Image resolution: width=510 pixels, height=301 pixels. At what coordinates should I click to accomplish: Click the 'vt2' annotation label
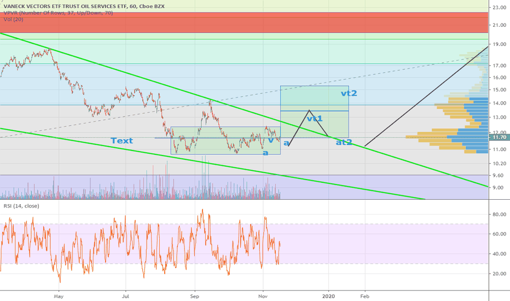(x=349, y=94)
